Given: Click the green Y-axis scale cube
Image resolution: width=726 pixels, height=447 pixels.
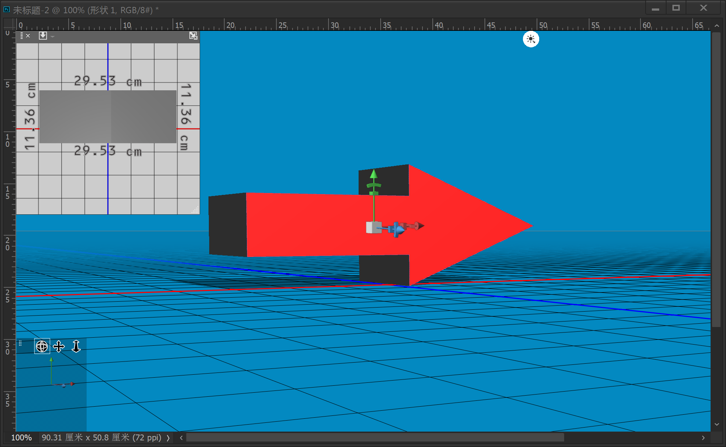Looking at the screenshot, I should [374, 193].
